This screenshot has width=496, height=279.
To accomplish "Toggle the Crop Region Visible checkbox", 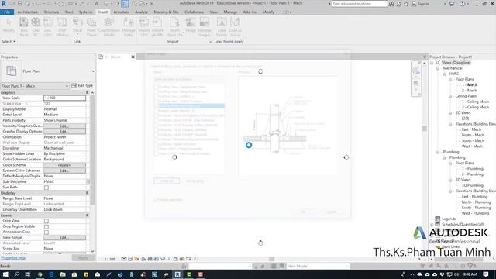I will (x=46, y=227).
